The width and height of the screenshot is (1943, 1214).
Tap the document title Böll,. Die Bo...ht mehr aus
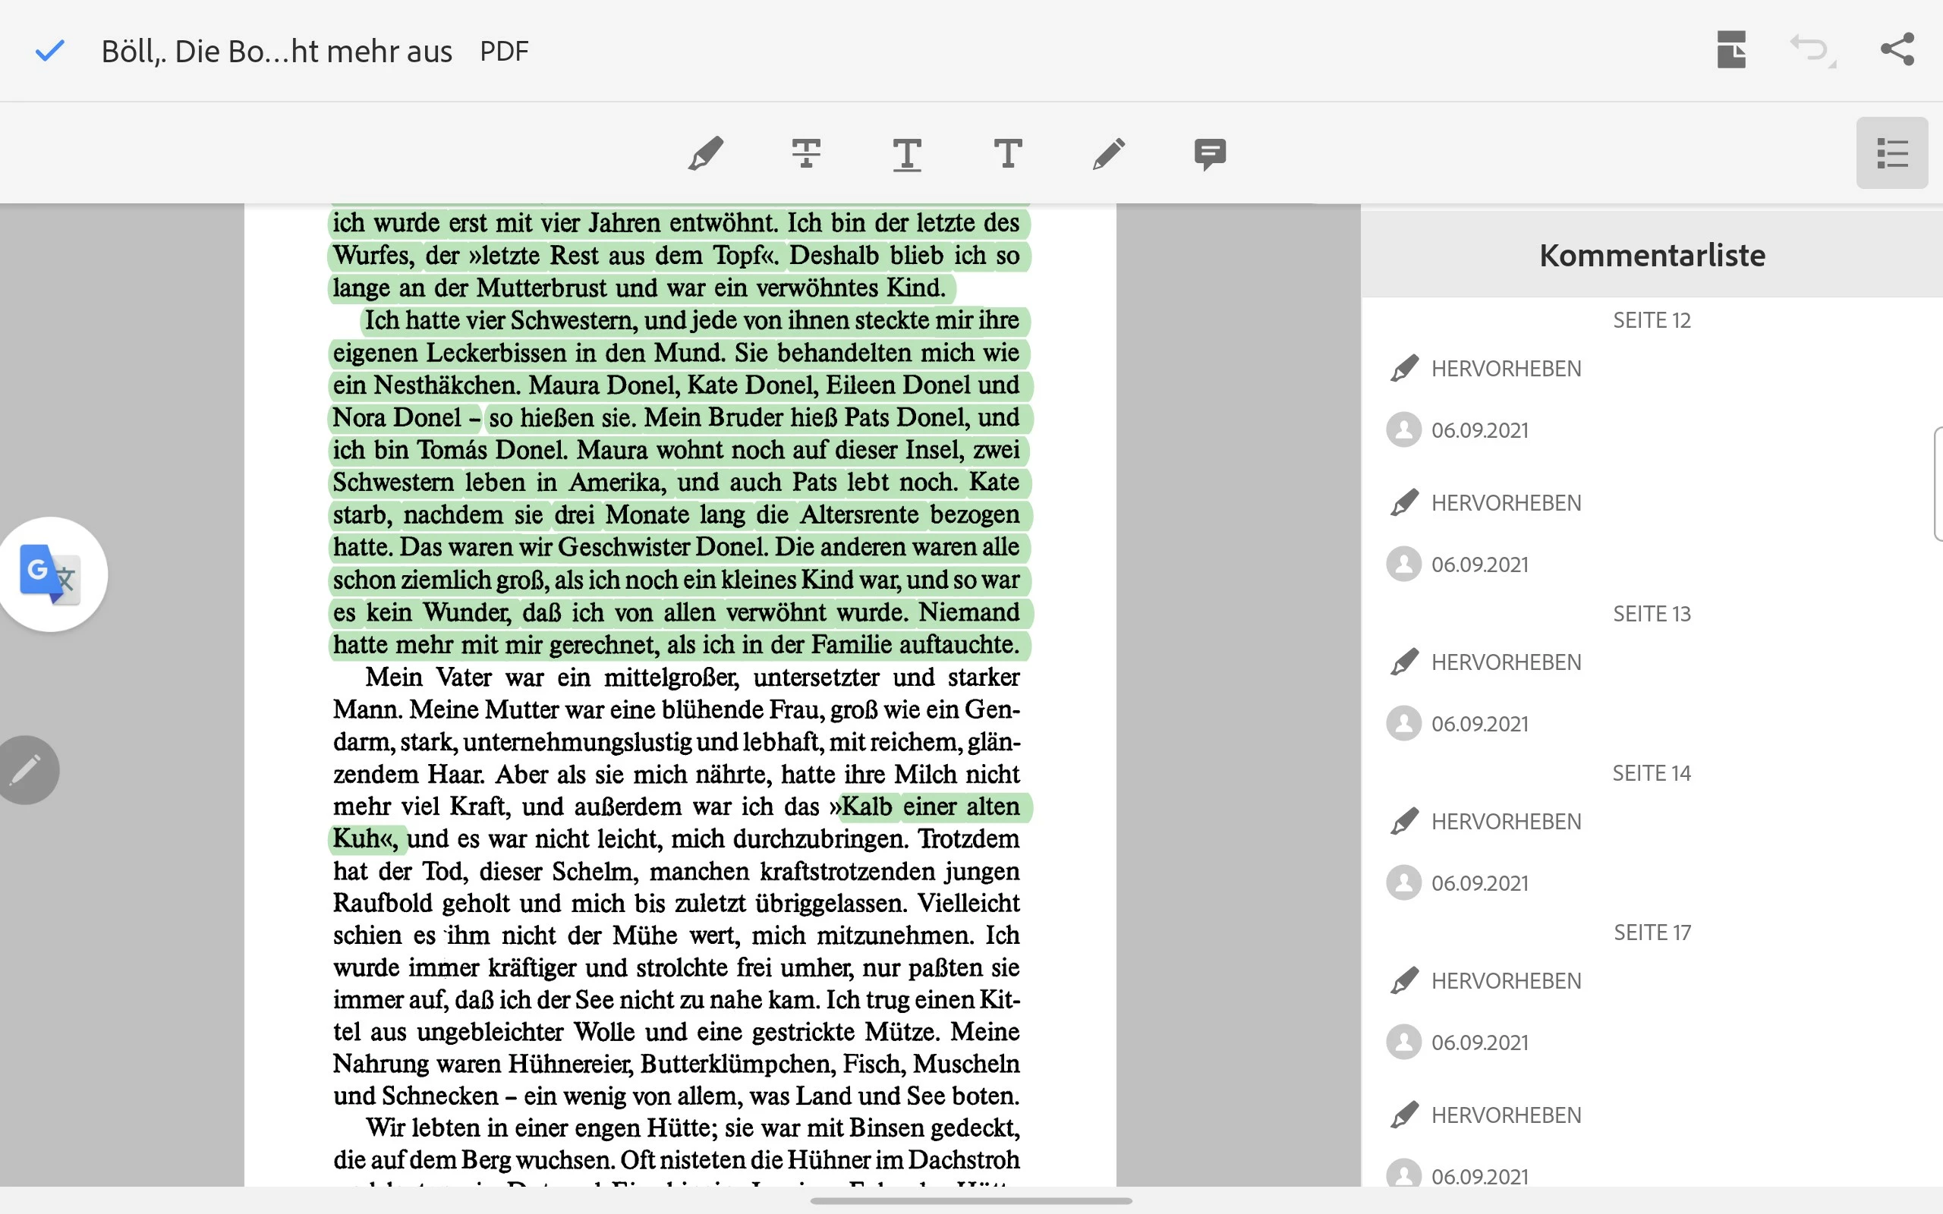(276, 52)
